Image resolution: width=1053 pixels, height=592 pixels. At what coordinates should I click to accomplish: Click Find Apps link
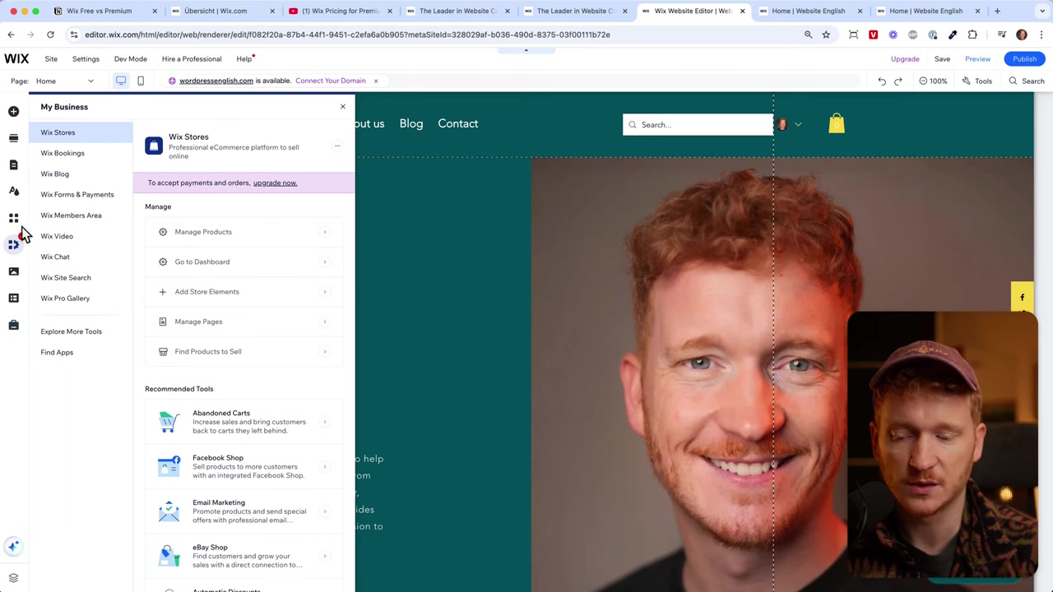pos(57,353)
